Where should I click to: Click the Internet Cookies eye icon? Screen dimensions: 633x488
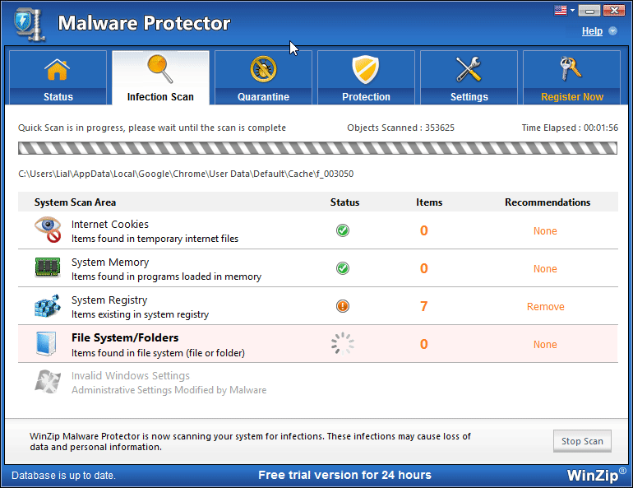[48, 230]
